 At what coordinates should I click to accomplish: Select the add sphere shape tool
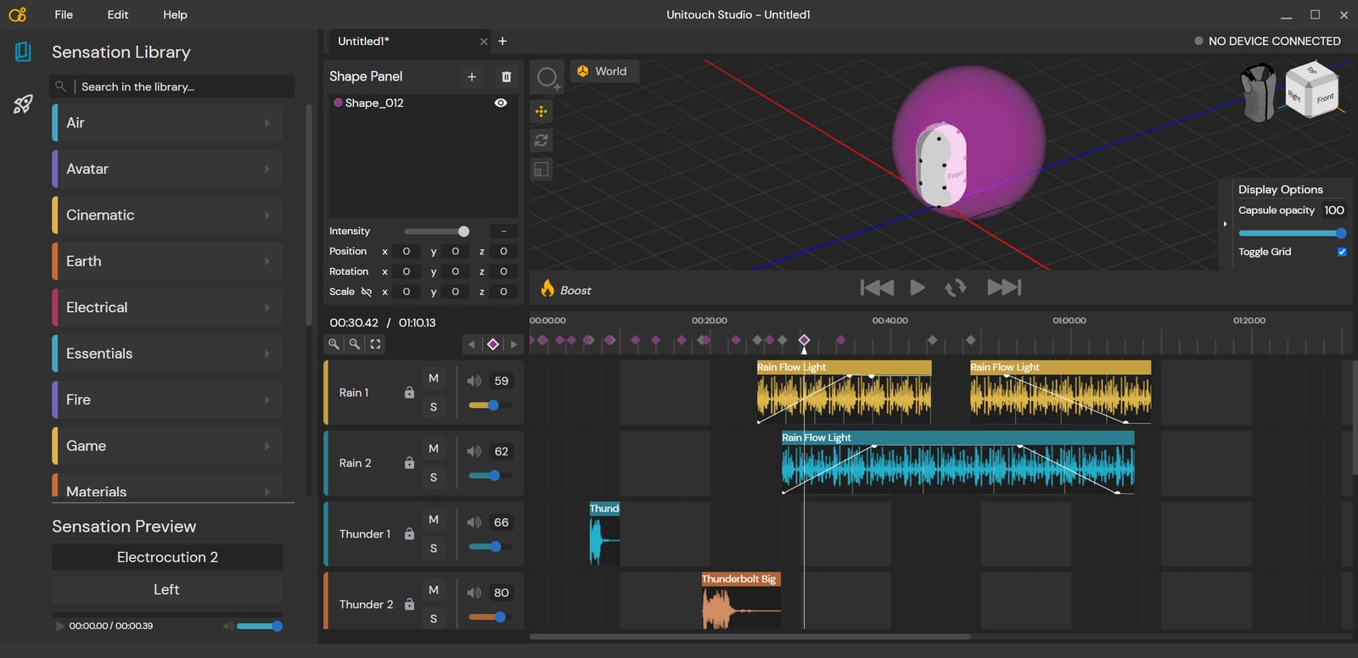coord(548,78)
